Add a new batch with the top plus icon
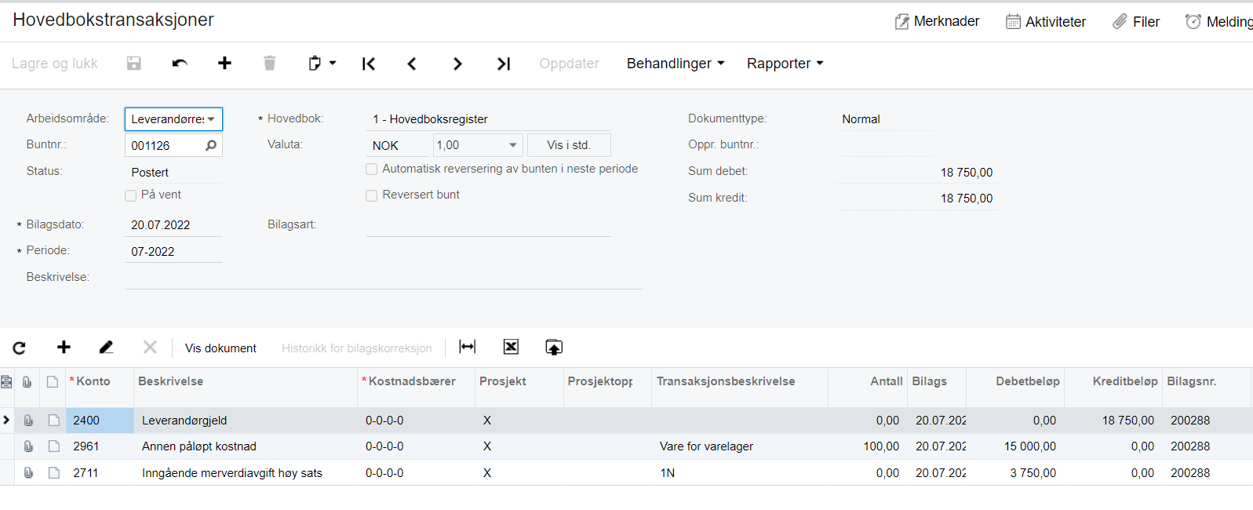This screenshot has height=510, width=1253. pos(224,63)
